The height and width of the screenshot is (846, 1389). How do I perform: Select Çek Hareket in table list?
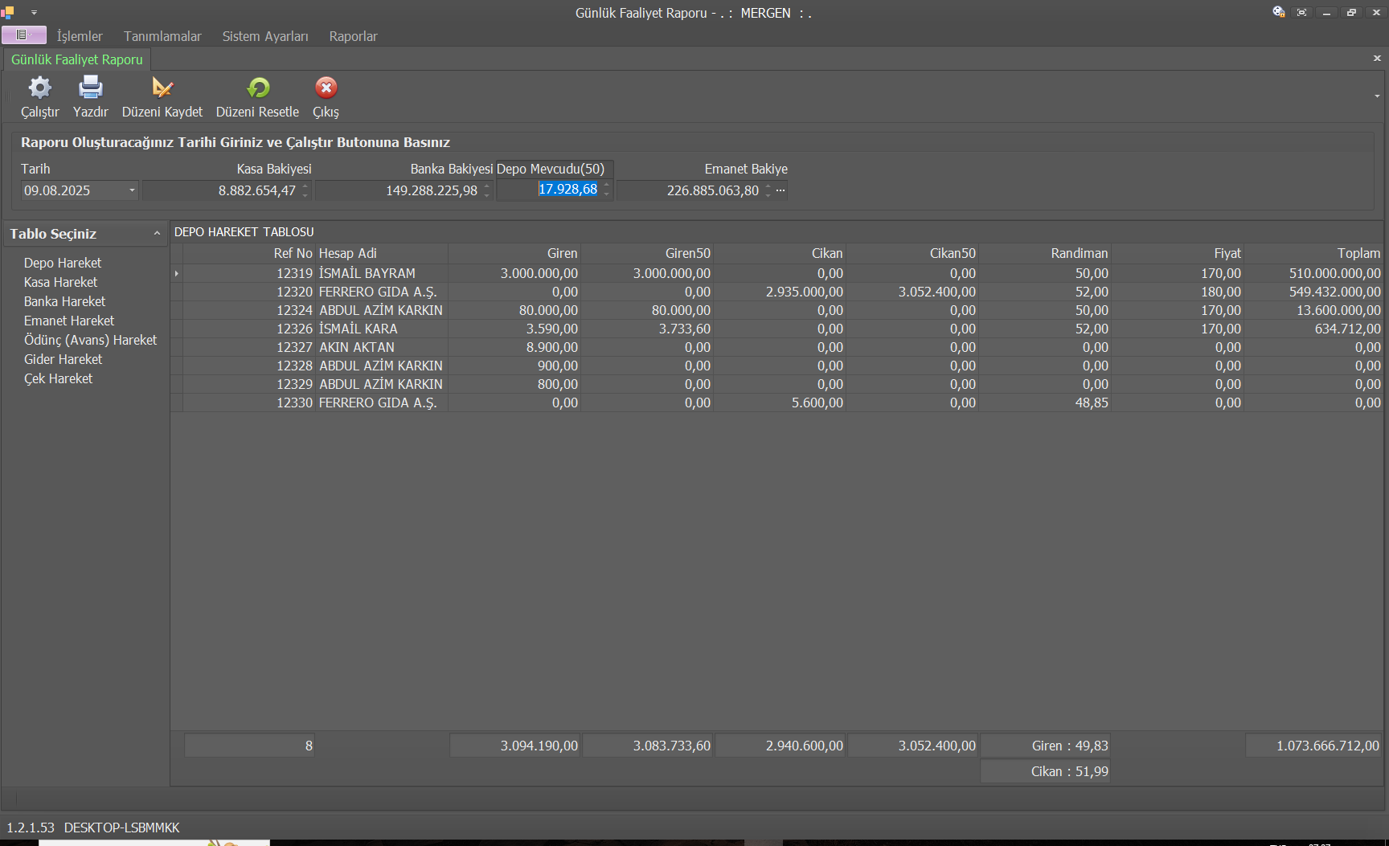coord(58,378)
